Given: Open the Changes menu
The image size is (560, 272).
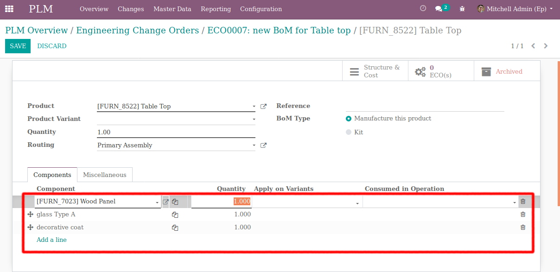Looking at the screenshot, I should click(131, 9).
